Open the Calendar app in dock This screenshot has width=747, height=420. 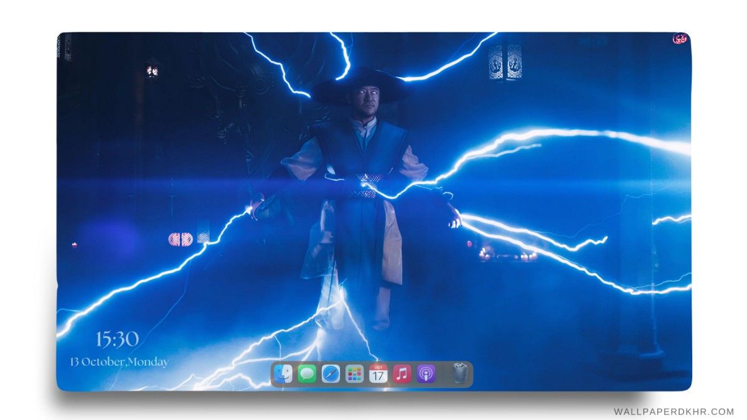click(378, 374)
